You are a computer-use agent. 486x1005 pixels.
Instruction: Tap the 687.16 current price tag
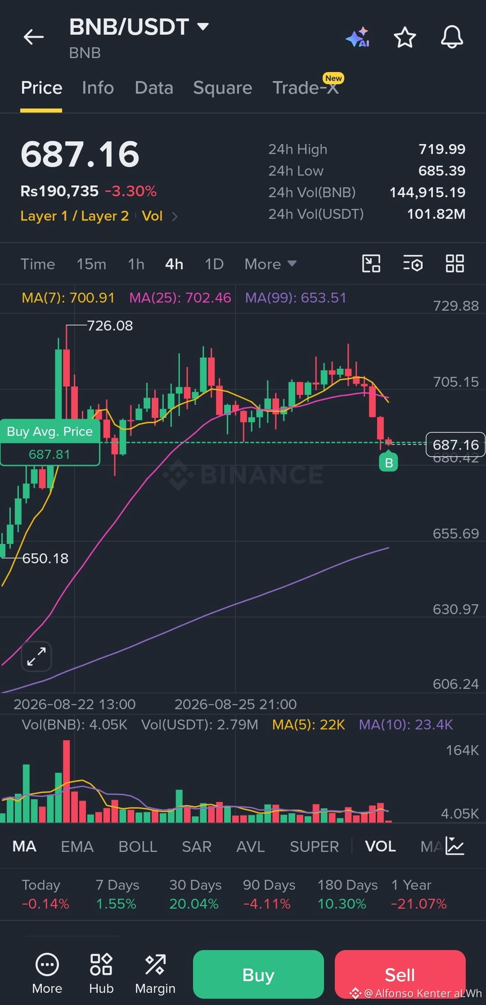tap(455, 445)
